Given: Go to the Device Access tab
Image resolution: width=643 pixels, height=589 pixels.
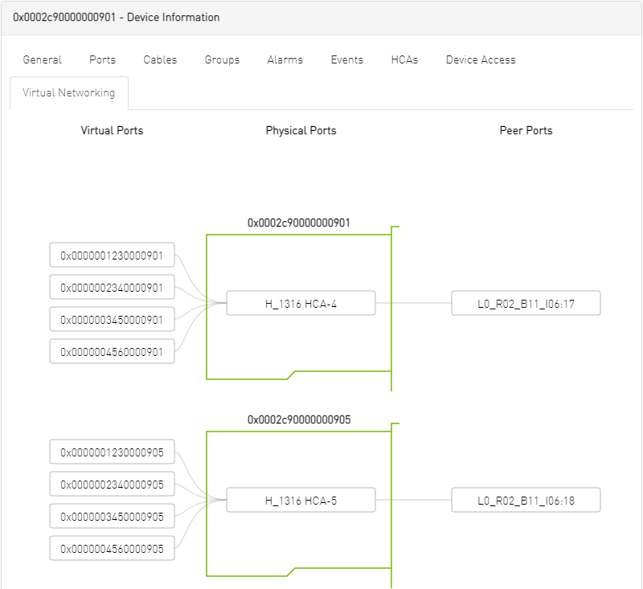Looking at the screenshot, I should (x=480, y=59).
